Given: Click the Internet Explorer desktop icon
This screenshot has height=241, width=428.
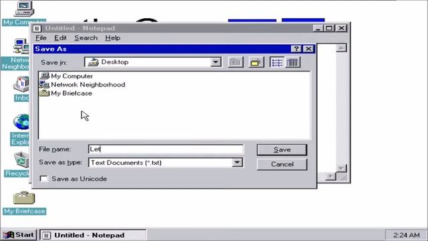Looking at the screenshot, I should click(20, 130).
